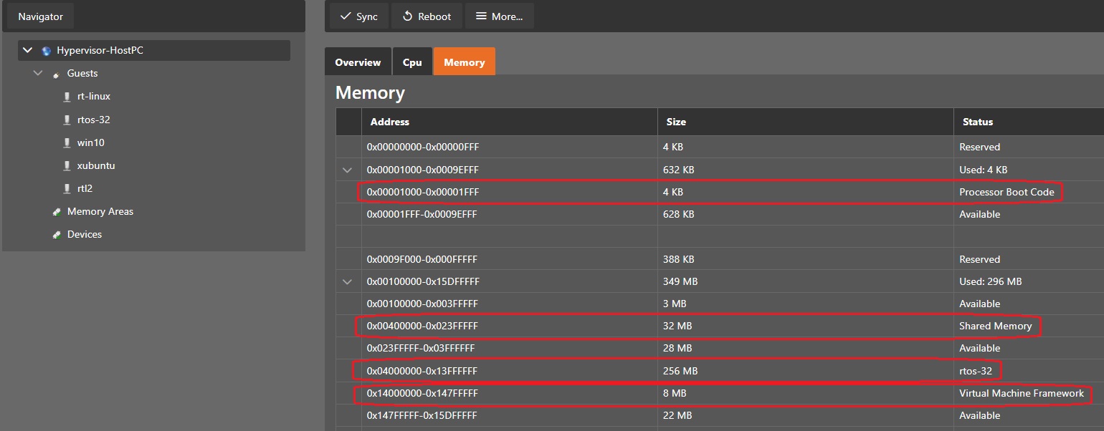Click the Guests node icon
This screenshot has height=431, width=1104.
point(56,74)
